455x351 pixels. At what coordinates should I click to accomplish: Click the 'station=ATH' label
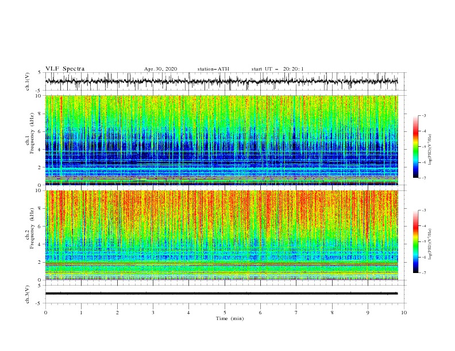point(213,69)
